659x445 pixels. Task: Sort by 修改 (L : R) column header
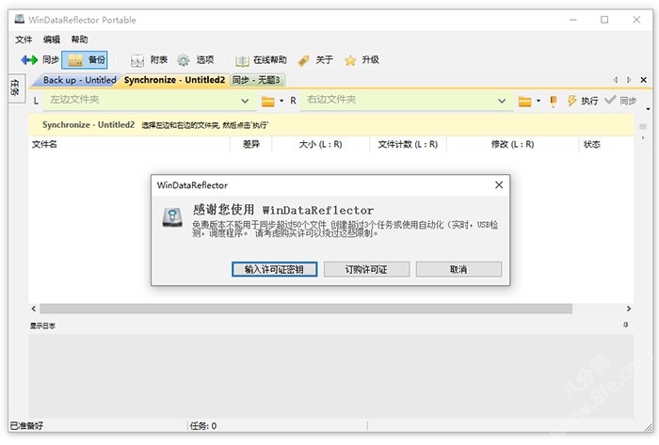pos(512,145)
